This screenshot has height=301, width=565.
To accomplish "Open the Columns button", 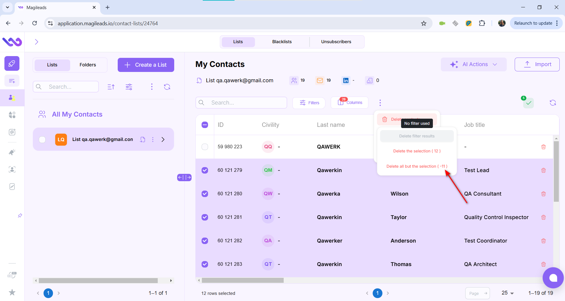I will tap(350, 103).
